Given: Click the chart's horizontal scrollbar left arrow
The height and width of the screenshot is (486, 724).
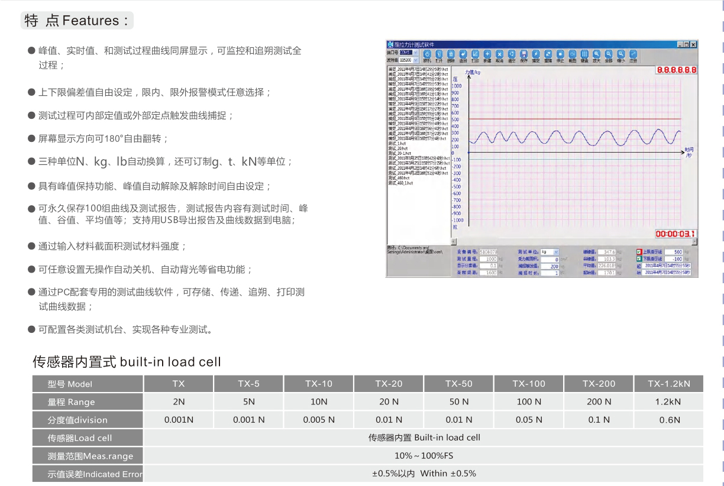Looking at the screenshot, I should pos(454,241).
